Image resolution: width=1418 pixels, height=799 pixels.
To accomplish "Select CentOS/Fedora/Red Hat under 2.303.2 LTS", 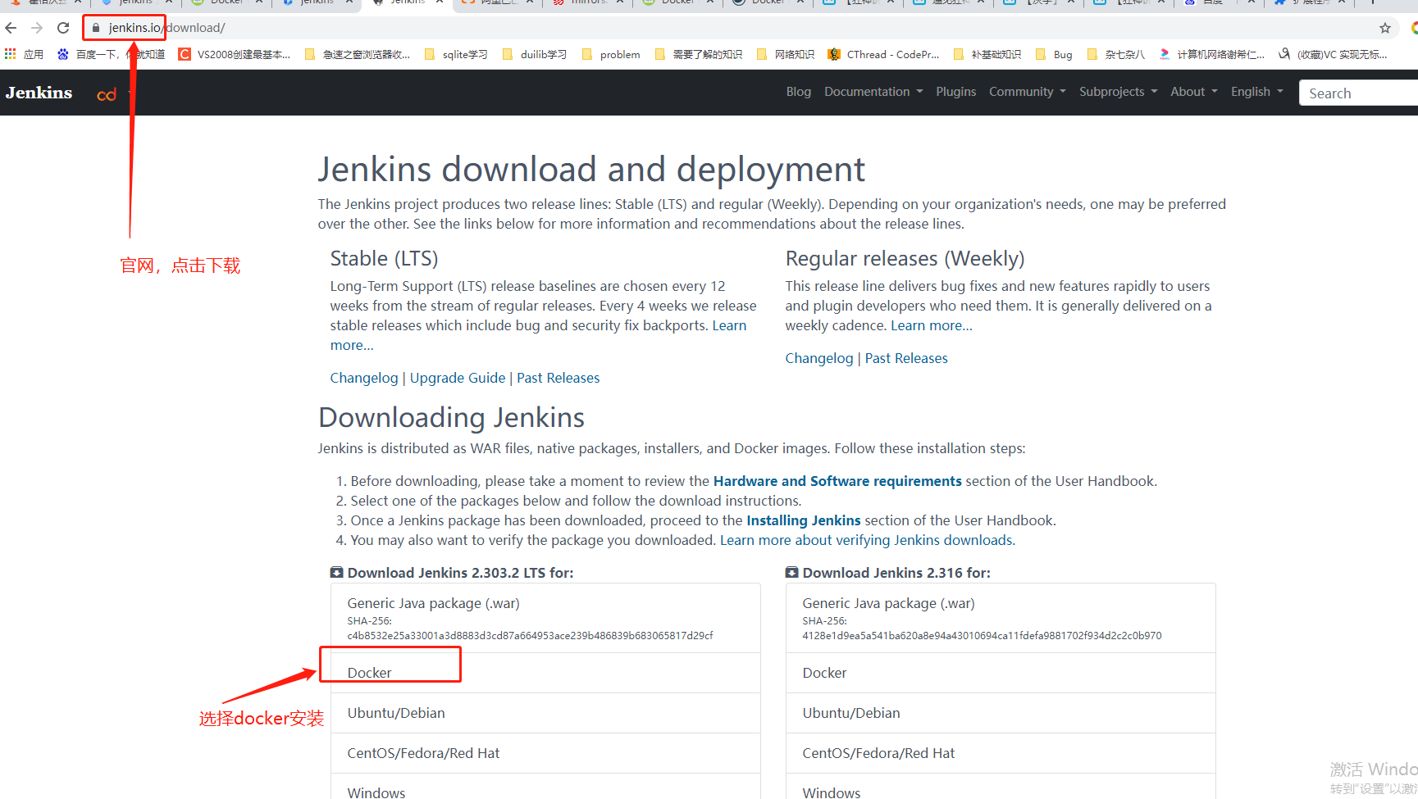I will pos(545,753).
